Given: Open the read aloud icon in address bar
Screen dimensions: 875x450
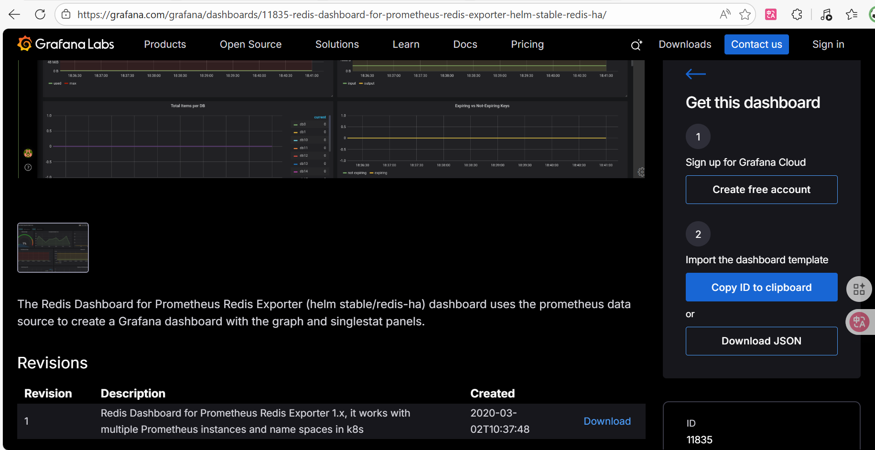Looking at the screenshot, I should tap(725, 14).
